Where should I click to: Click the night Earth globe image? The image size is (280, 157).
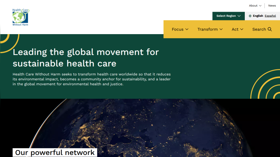coord(140,128)
